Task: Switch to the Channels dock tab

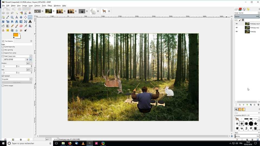Action: [240, 9]
